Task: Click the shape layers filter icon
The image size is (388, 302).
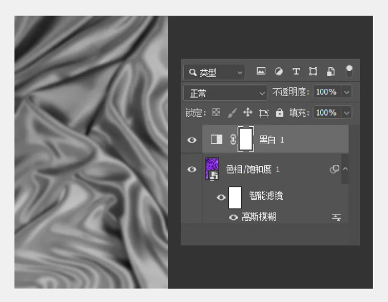Action: click(313, 71)
